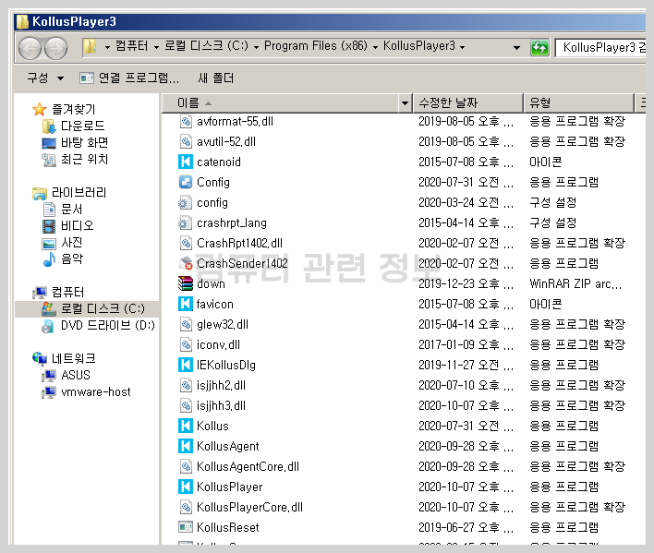Select KollusPlayerCore.dll file name
Image resolution: width=654 pixels, height=553 pixels.
(x=249, y=507)
